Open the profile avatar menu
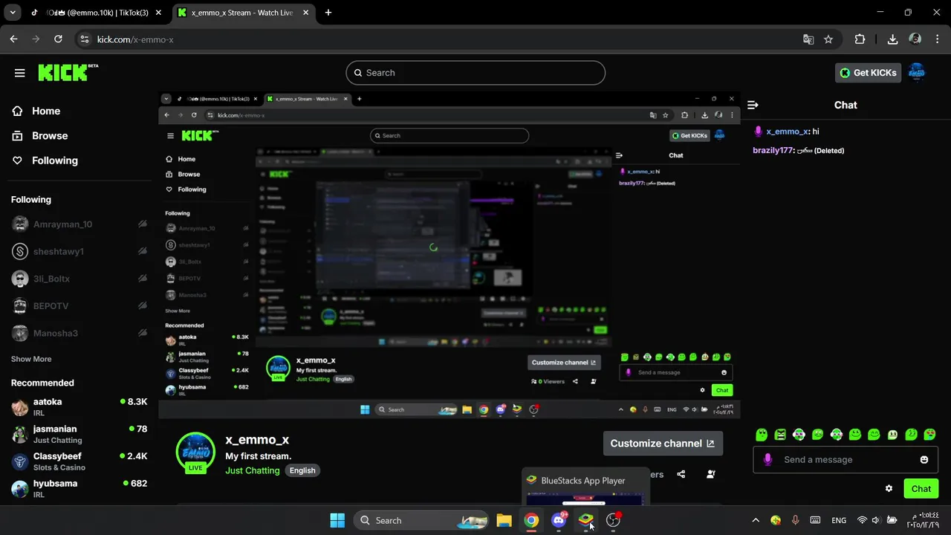This screenshot has height=535, width=951. click(x=918, y=72)
